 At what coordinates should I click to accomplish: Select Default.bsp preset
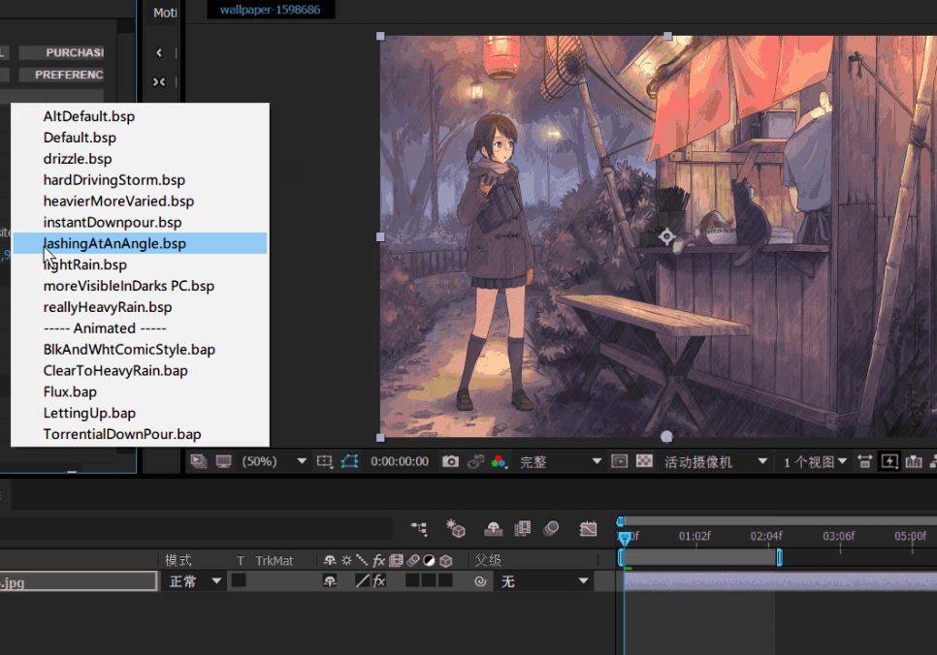[x=140, y=138]
